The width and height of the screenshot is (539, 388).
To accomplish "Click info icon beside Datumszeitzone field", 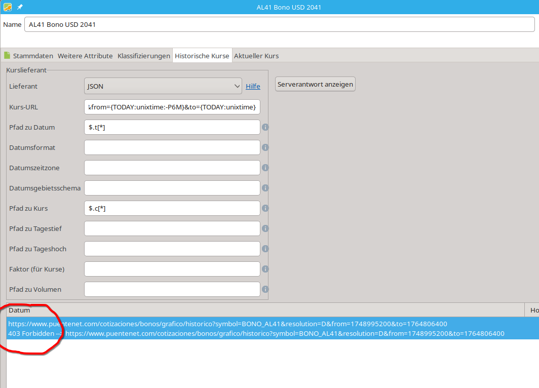I will point(265,168).
